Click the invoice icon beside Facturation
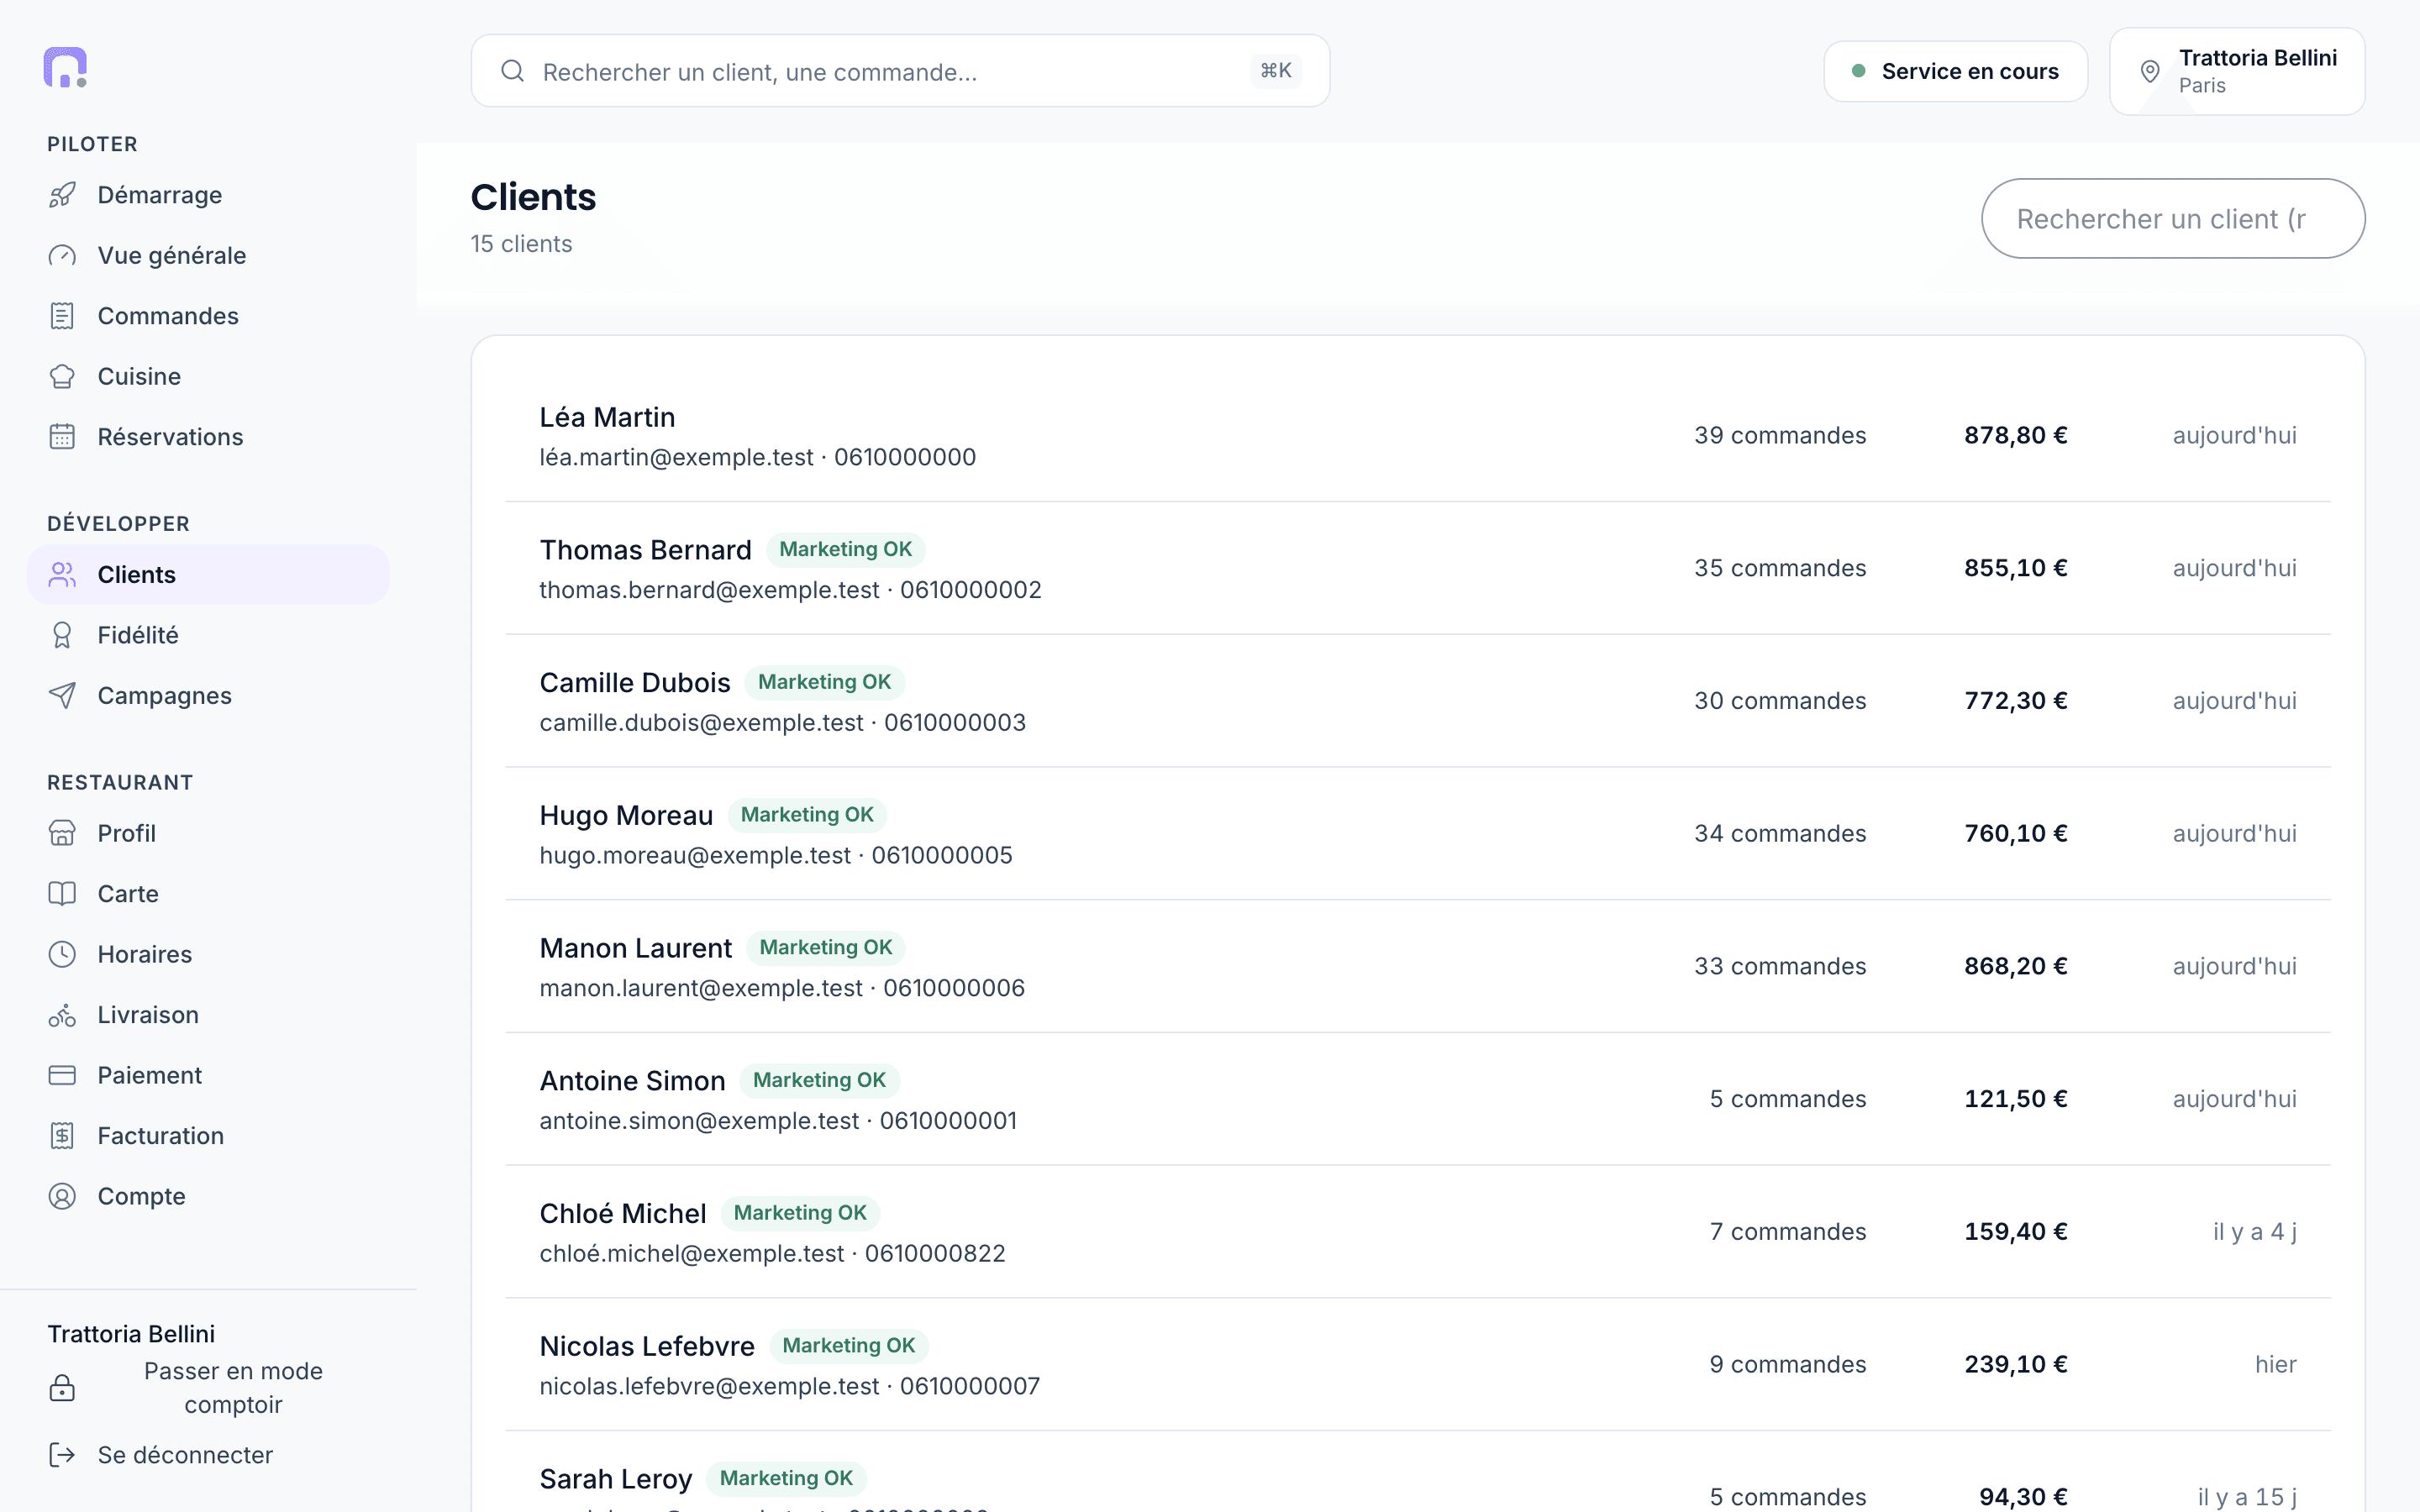The image size is (2420, 1512). point(62,1136)
